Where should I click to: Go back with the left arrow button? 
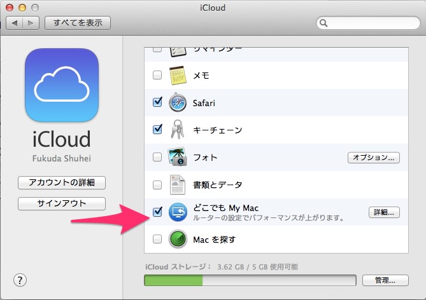point(15,23)
